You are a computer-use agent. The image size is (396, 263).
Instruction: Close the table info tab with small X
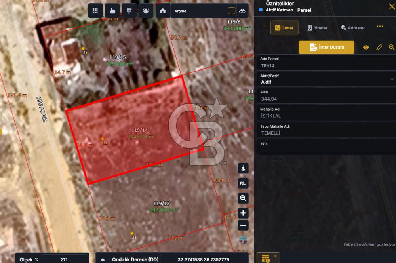tap(276, 256)
